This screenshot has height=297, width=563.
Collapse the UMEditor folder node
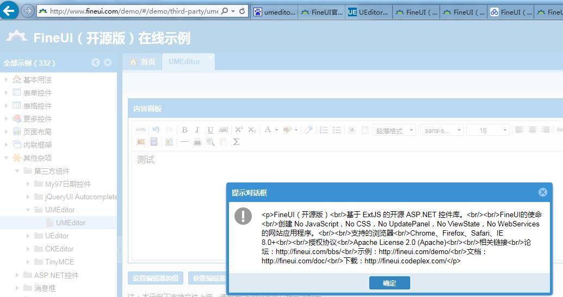pyautogui.click(x=28, y=210)
